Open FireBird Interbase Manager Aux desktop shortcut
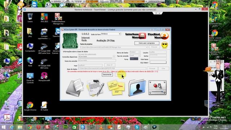Screen dimensions: 231x130 [x=58, y=18]
